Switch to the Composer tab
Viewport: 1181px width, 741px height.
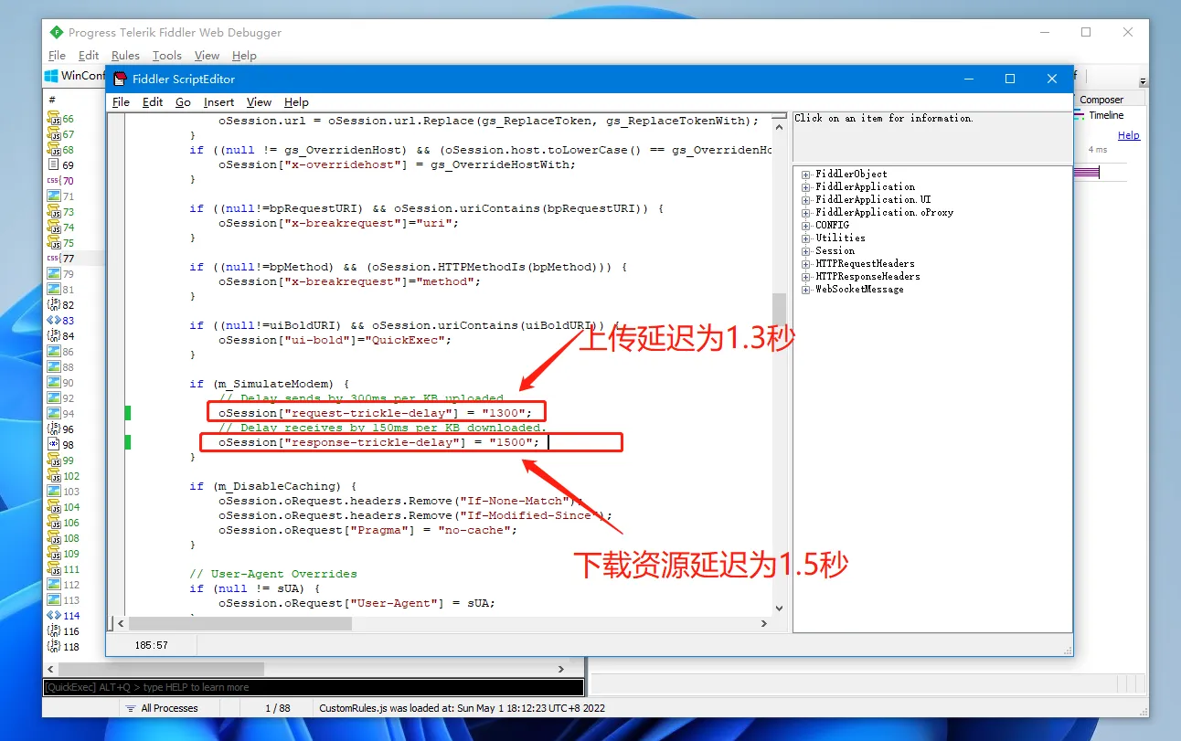[x=1101, y=100]
